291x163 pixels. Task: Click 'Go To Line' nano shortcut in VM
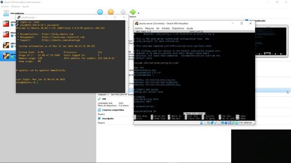pos(228,119)
